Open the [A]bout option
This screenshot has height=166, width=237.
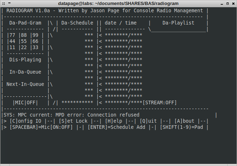click(x=184, y=121)
